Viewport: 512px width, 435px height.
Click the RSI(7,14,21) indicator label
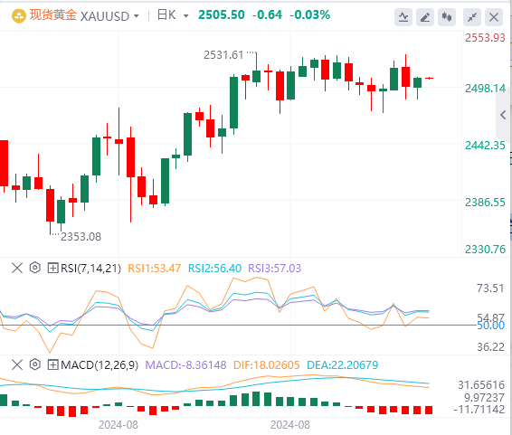90,269
